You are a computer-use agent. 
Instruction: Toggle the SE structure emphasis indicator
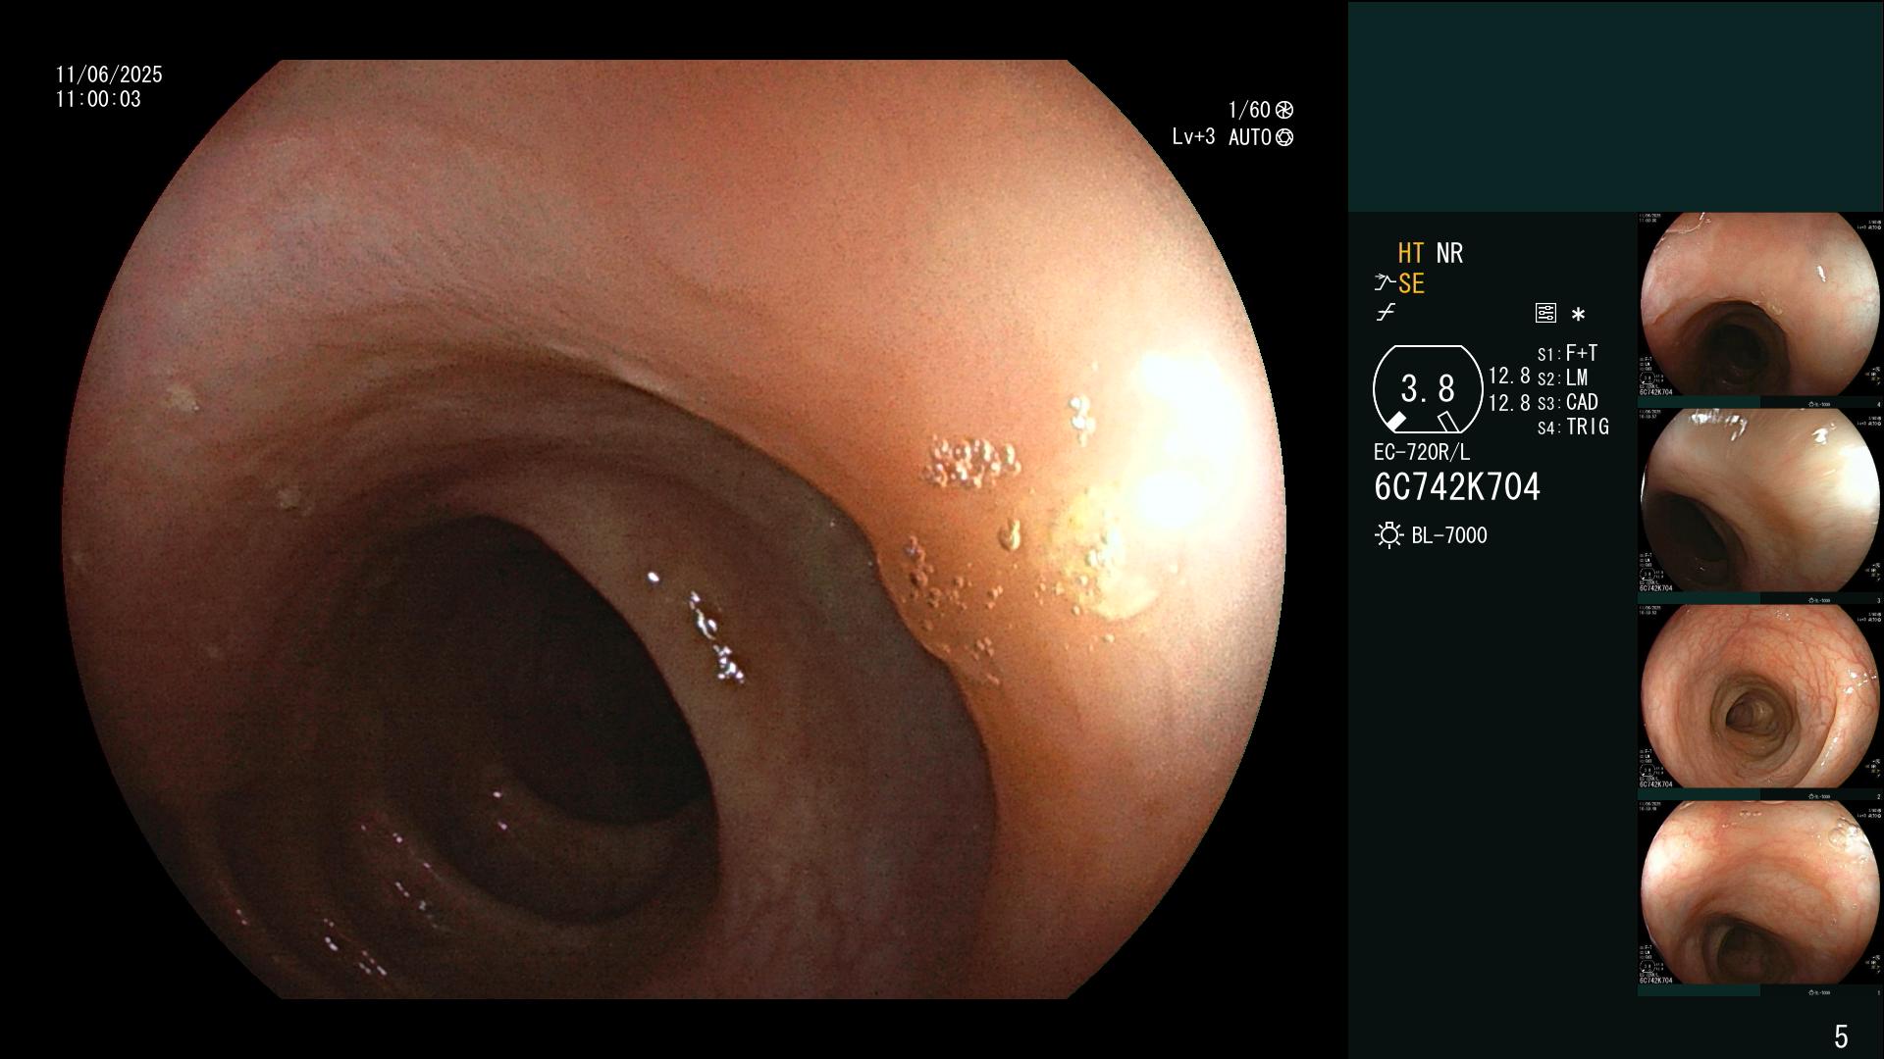(1411, 283)
